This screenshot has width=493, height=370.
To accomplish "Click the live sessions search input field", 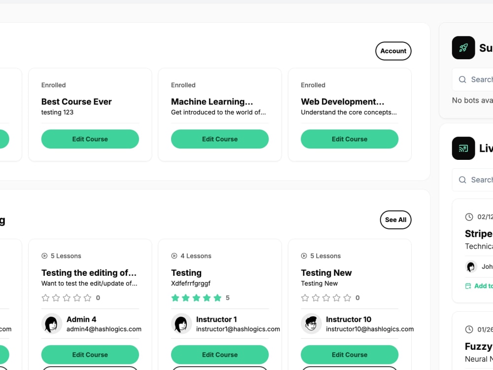I will pyautogui.click(x=481, y=180).
